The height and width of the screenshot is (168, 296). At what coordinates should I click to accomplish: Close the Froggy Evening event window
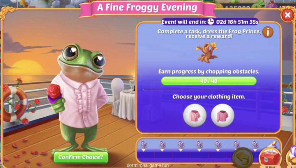[288, 15]
